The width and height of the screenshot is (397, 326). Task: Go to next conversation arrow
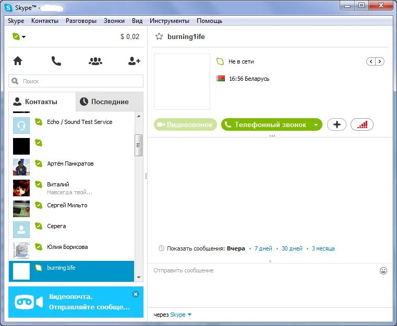tap(380, 61)
